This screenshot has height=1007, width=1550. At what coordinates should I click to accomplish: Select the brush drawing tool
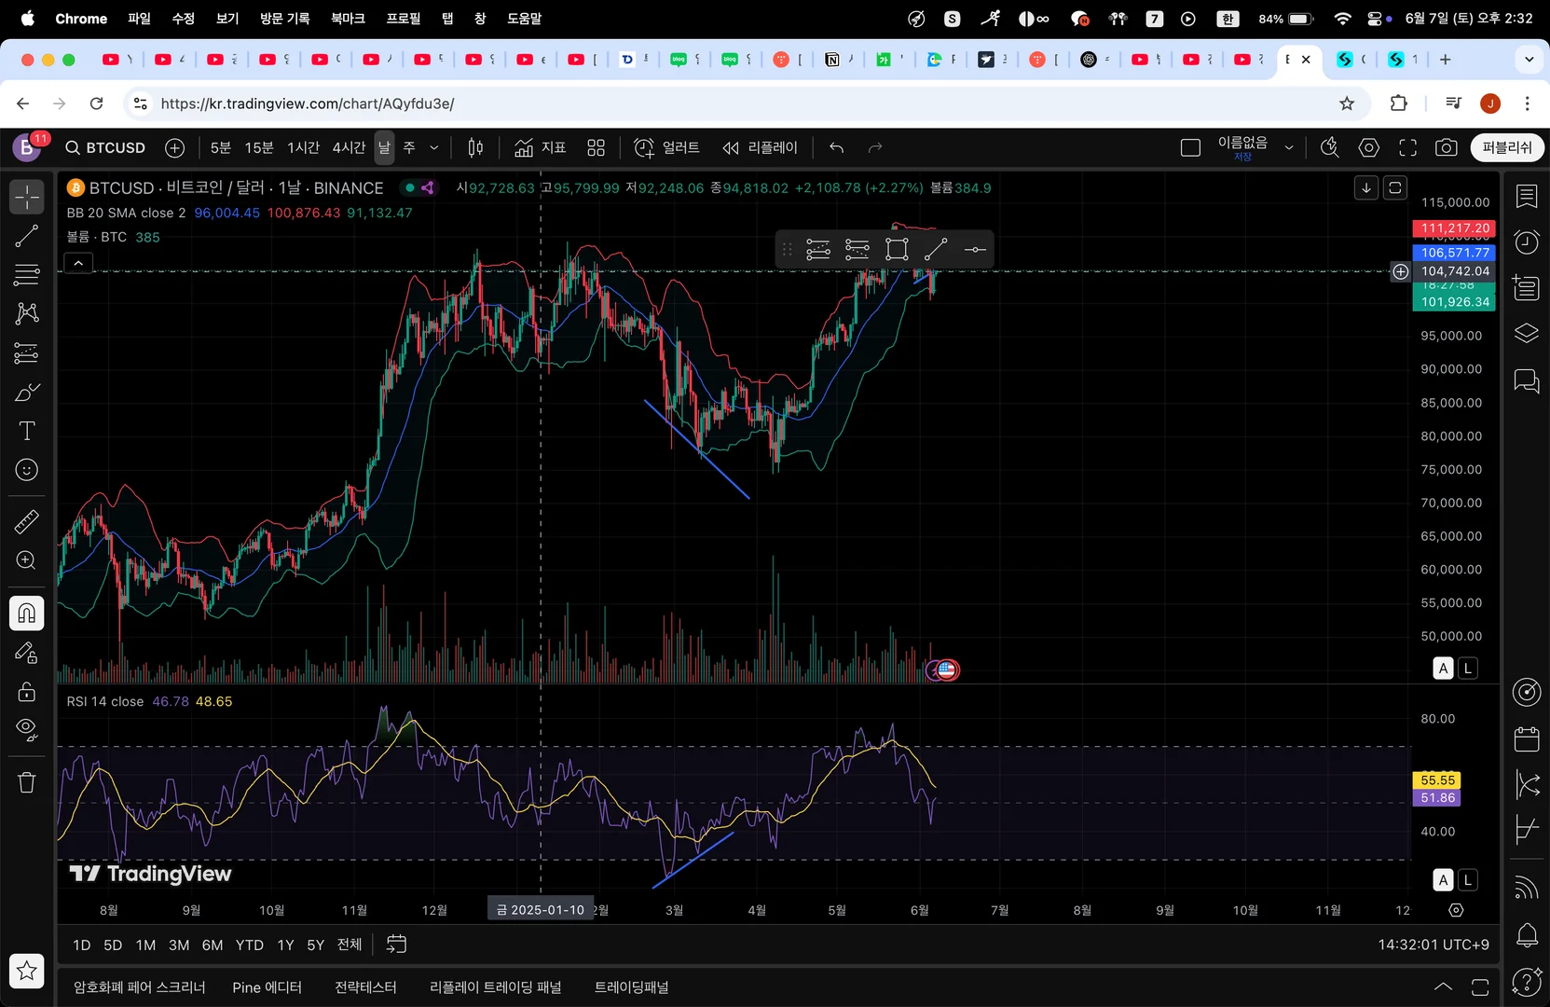27,392
